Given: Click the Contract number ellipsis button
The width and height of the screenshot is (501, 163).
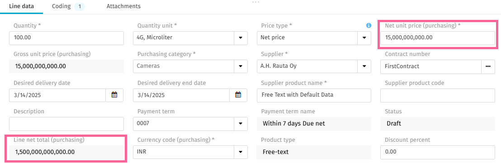Looking at the screenshot, I should 488,66.
